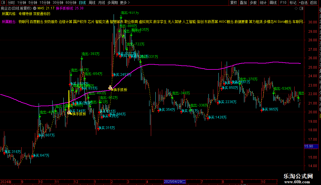Click the 流出:-348万 marker label
Image resolution: width=321 pixels, height=185 pixels.
coord(181,93)
